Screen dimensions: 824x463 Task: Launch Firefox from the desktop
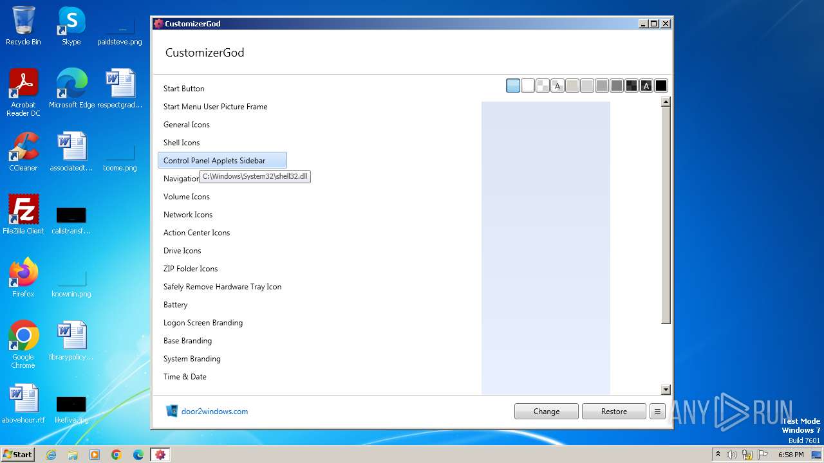tap(23, 277)
